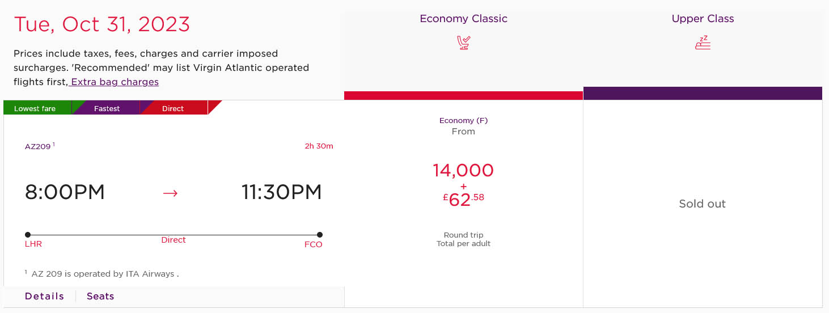Screen dimensions: 829x313
Task: Open the Seats view
Action: coord(100,296)
